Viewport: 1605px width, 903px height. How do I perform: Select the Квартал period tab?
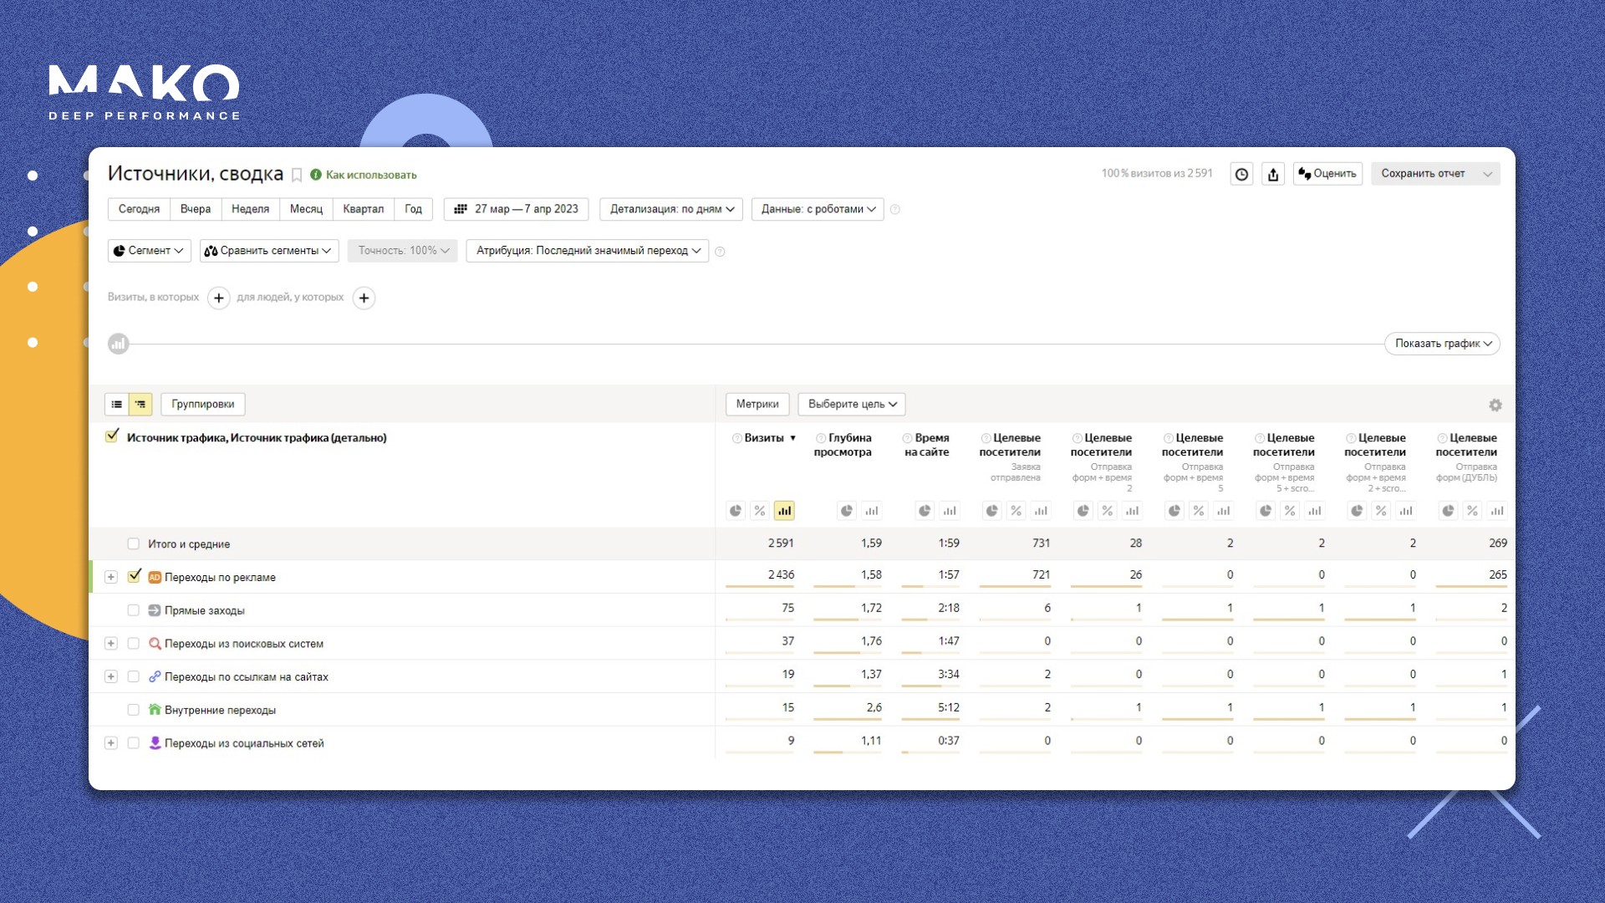363,209
